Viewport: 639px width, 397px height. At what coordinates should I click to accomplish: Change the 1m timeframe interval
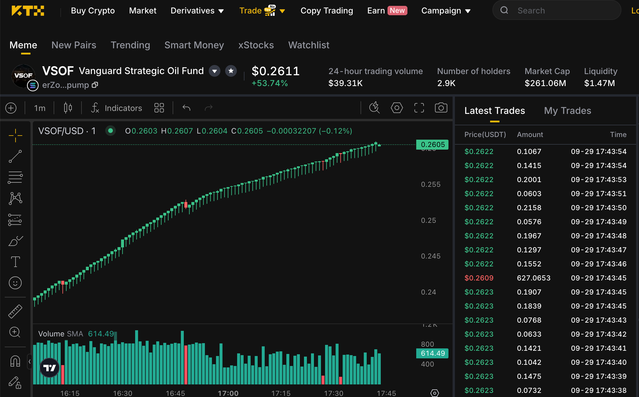pos(40,108)
